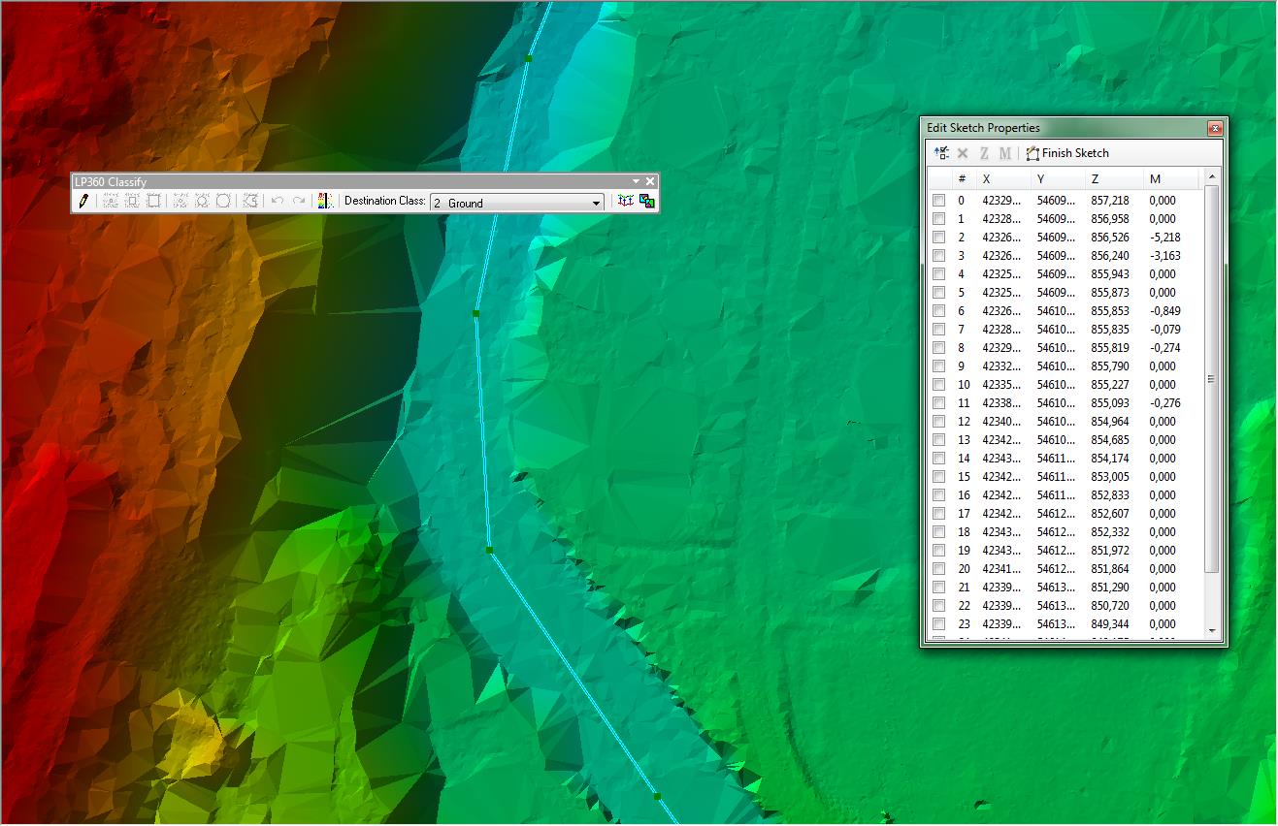Select Z value 855,943
Image resolution: width=1278 pixels, height=826 pixels.
pos(1110,274)
